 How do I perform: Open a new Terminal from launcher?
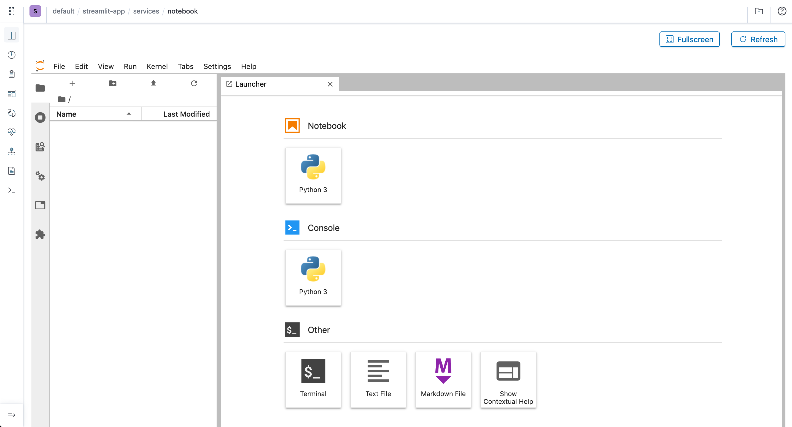tap(313, 380)
